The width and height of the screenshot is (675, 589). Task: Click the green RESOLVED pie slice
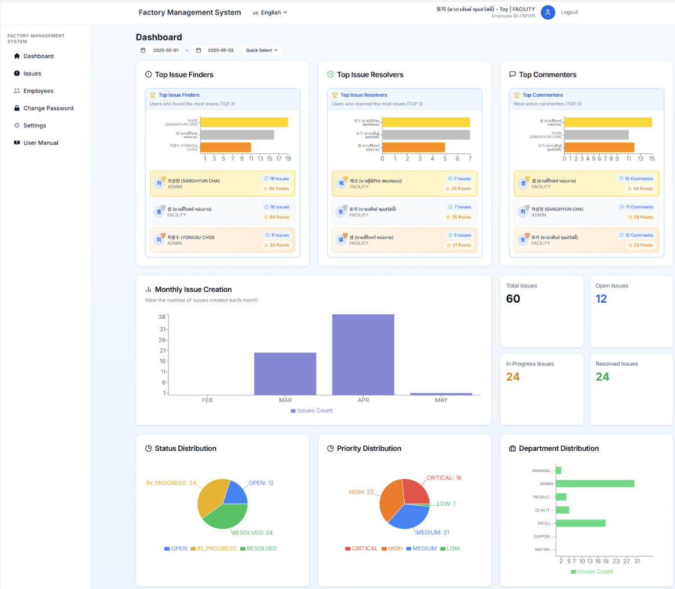pyautogui.click(x=224, y=517)
